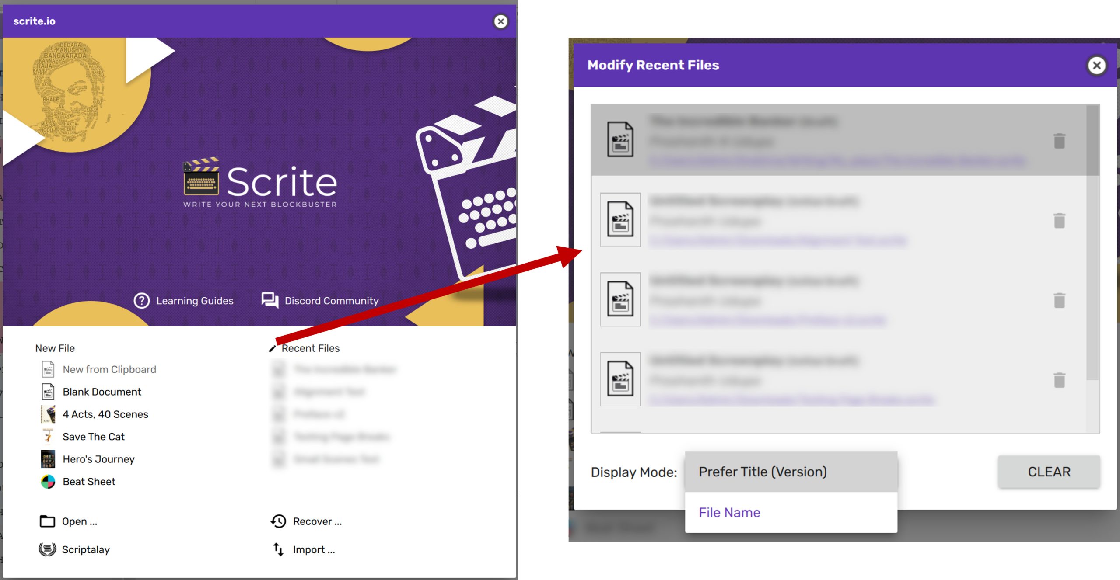Select the fourth screenplay file icon in list
Screen dimensions: 1120x580
click(x=620, y=379)
